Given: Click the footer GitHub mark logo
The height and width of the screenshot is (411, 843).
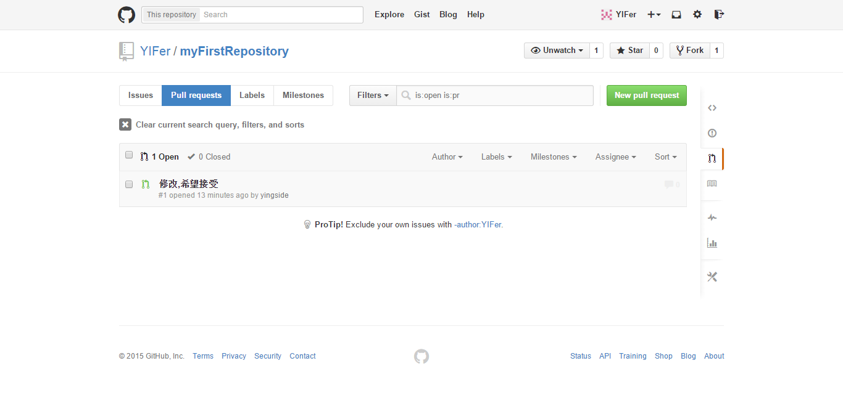Looking at the screenshot, I should (x=421, y=356).
